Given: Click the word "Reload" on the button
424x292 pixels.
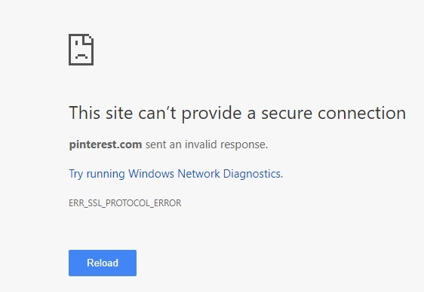Looking at the screenshot, I should [103, 263].
